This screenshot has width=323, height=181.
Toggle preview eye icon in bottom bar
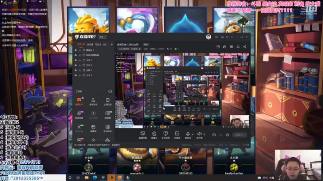pyautogui.click(x=221, y=135)
